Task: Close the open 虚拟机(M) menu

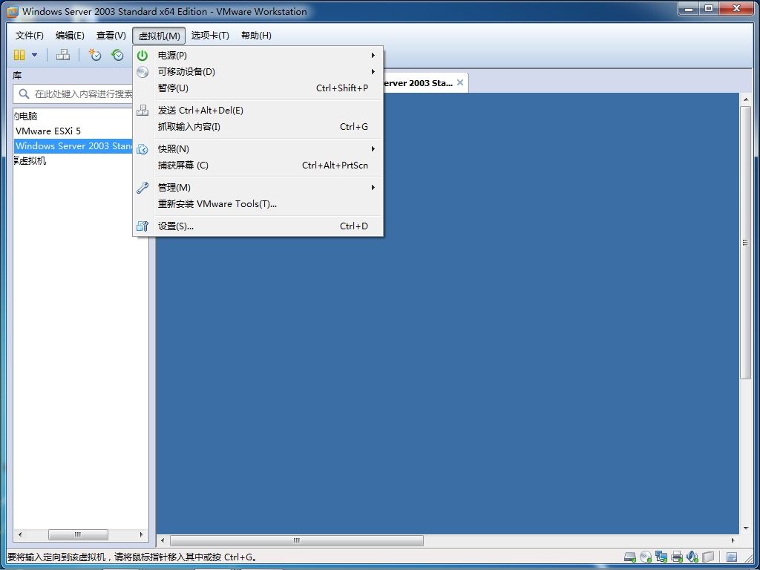Action: coord(159,36)
